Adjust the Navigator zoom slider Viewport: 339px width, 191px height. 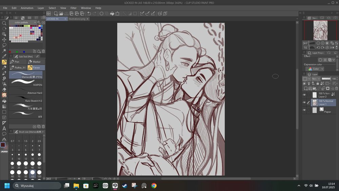(x=312, y=43)
